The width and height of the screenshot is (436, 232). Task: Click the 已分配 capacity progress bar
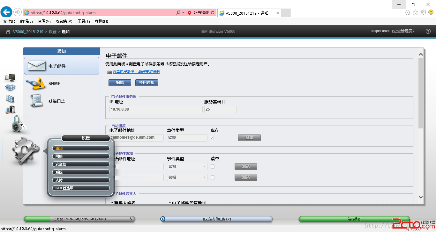pos(79,219)
